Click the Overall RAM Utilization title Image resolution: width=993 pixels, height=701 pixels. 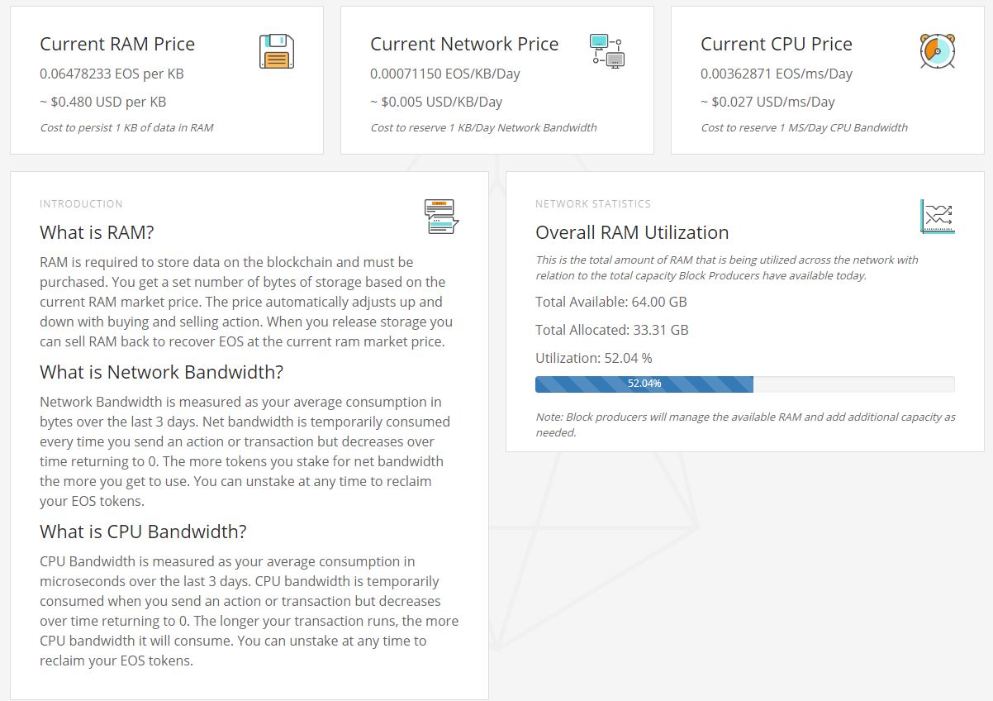tap(632, 232)
